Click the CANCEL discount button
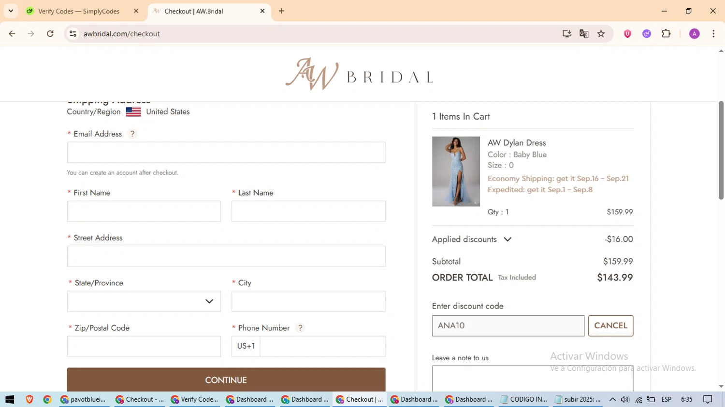The image size is (725, 407). coord(611,326)
